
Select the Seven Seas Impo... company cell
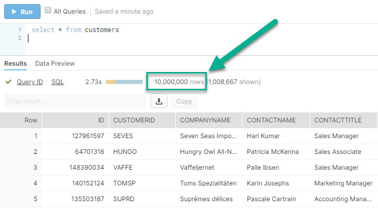point(209,136)
